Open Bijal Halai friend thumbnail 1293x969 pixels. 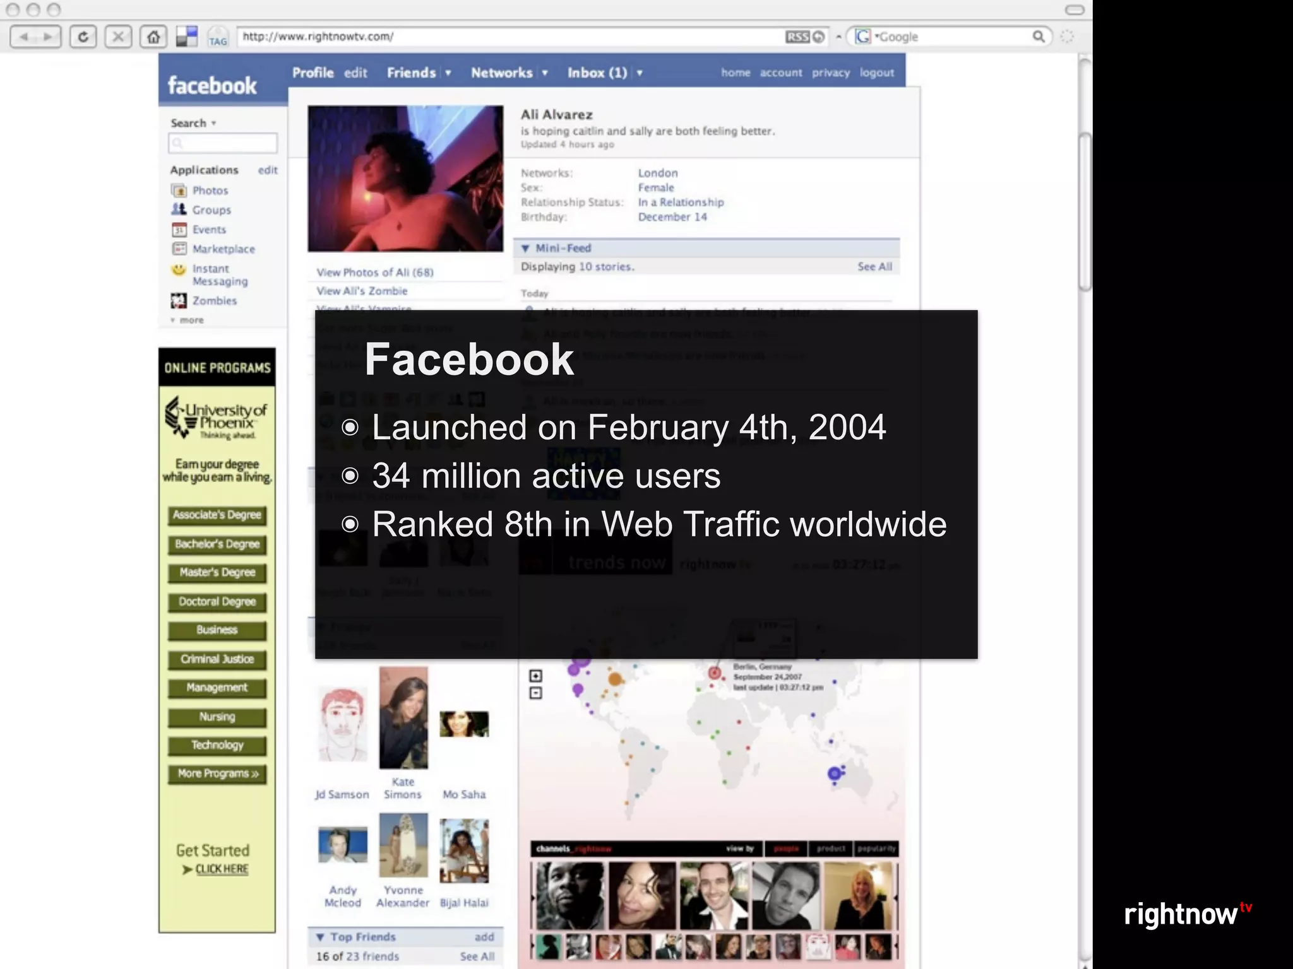point(464,850)
